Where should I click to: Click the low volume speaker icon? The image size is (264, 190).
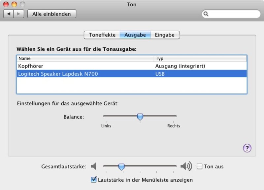pos(94,166)
